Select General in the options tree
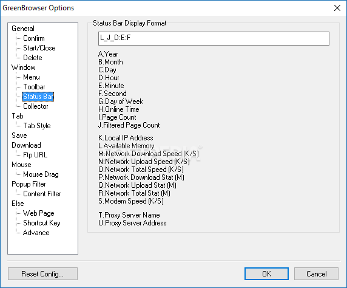This screenshot has width=347, height=288. [23, 29]
